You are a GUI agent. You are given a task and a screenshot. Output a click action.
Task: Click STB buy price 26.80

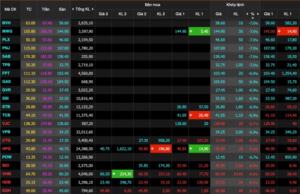(182, 107)
